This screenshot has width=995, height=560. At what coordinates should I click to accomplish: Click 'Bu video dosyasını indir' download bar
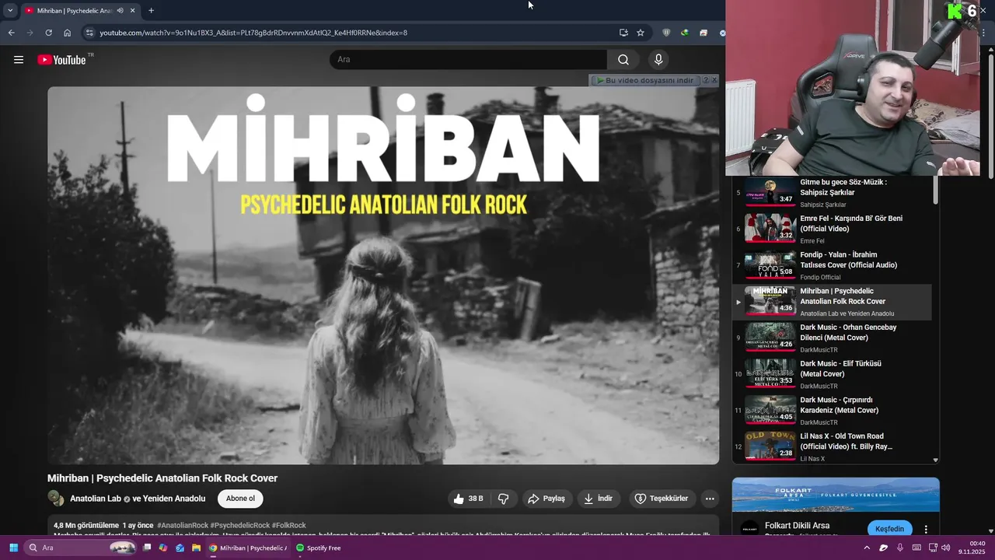pos(645,80)
